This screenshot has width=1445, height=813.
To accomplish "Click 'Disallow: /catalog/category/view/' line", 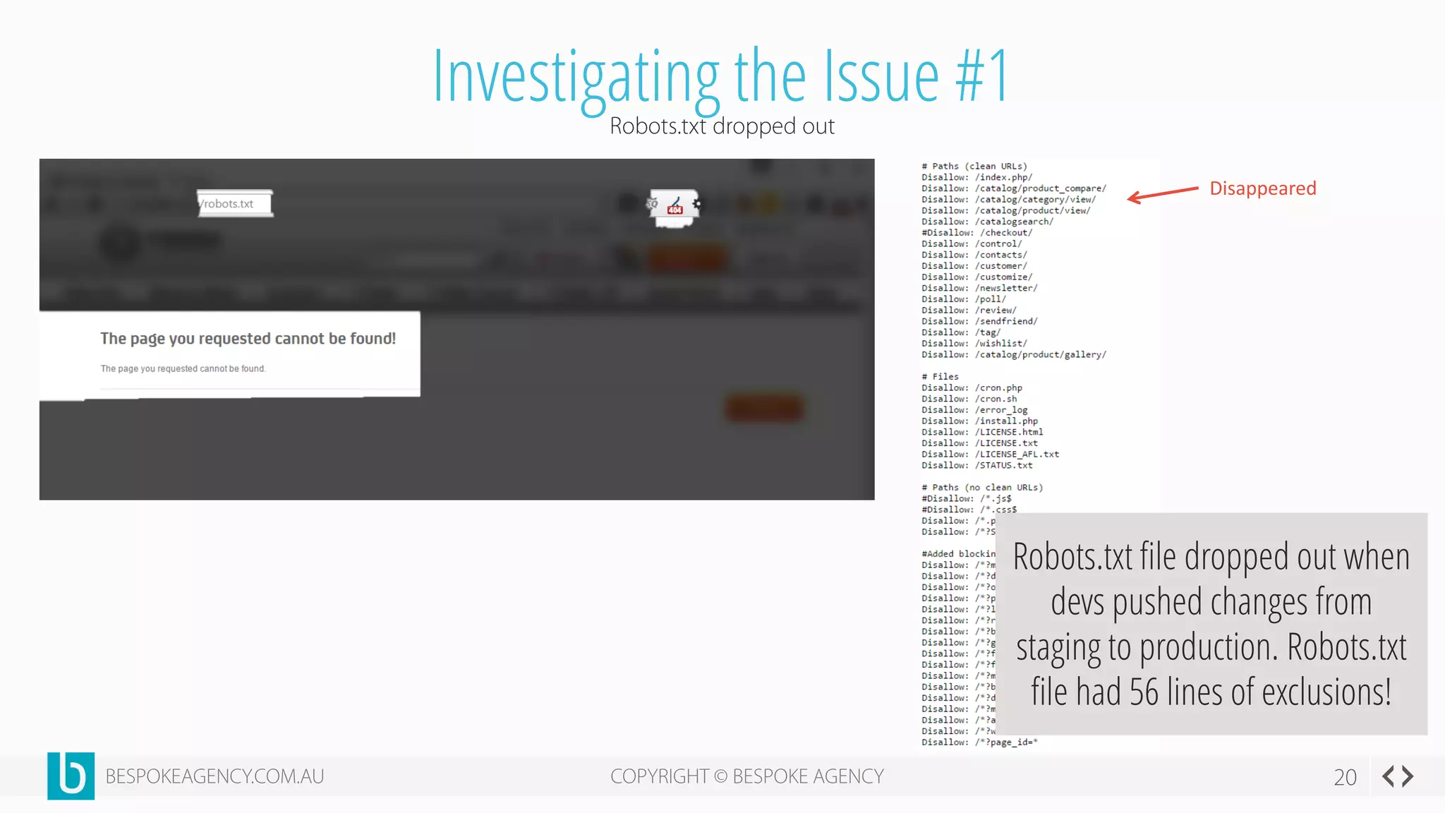I will (x=1009, y=200).
